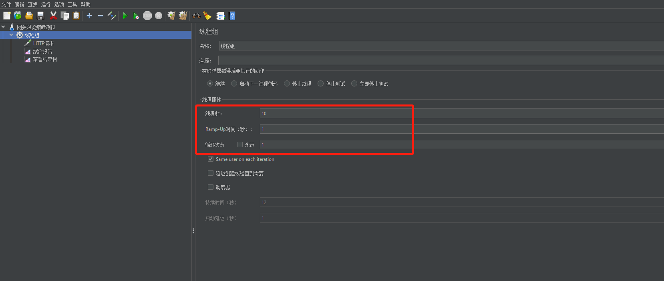Select the 聚合报告 label in the tree

pos(42,51)
